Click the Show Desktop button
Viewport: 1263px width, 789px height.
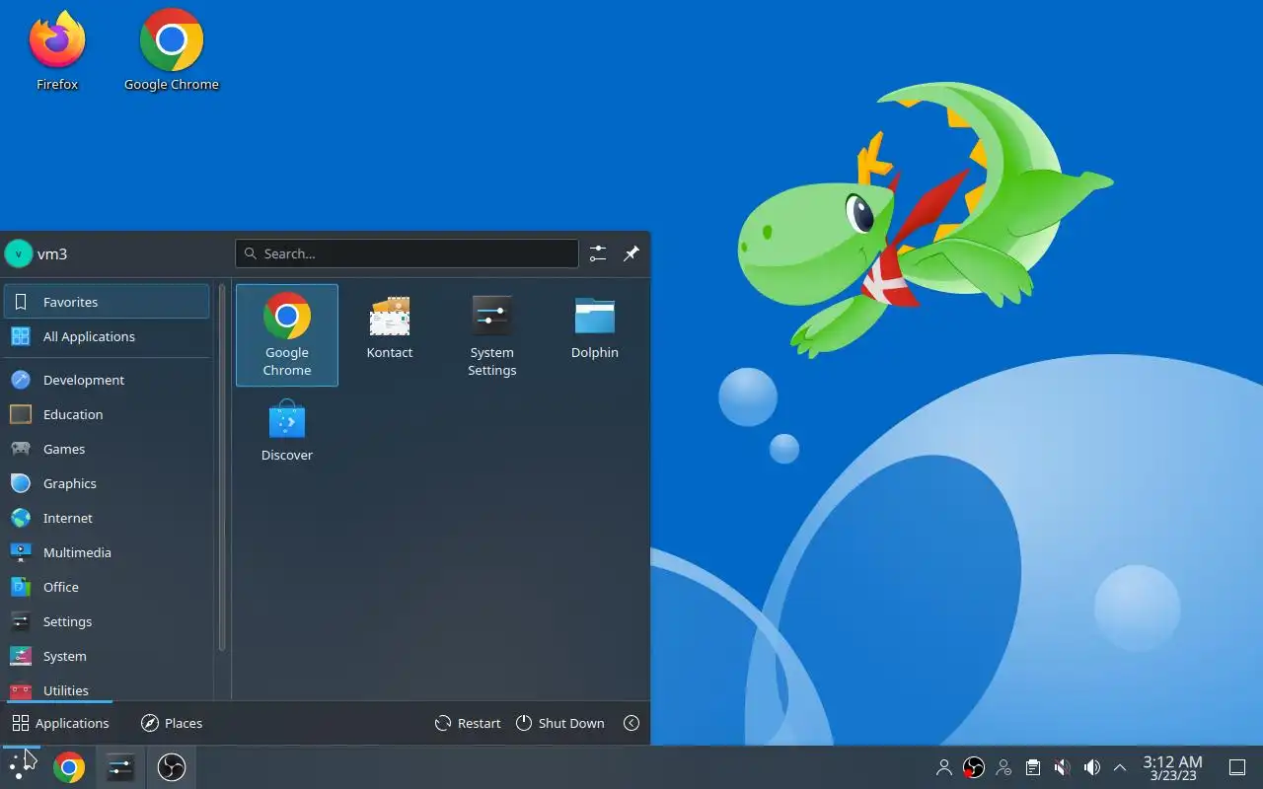pos(1237,767)
